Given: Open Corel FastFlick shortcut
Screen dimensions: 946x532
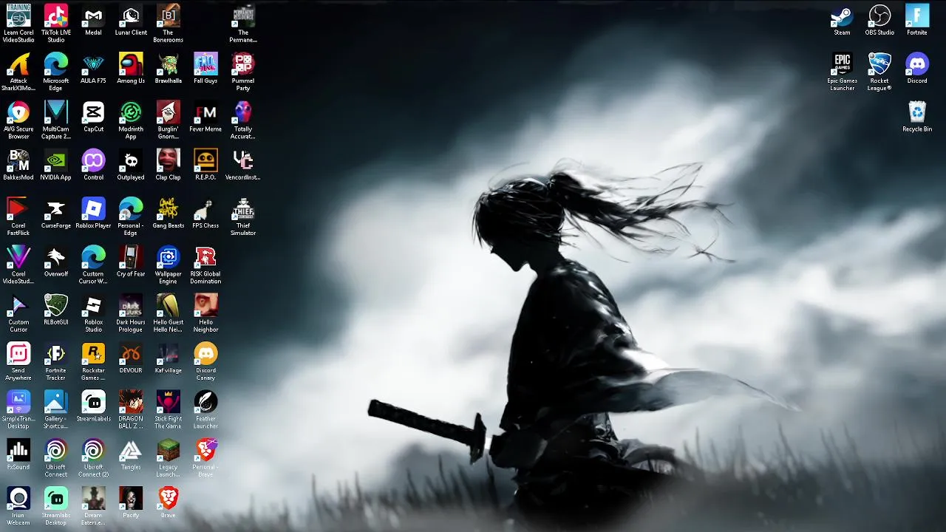Looking at the screenshot, I should point(18,216).
